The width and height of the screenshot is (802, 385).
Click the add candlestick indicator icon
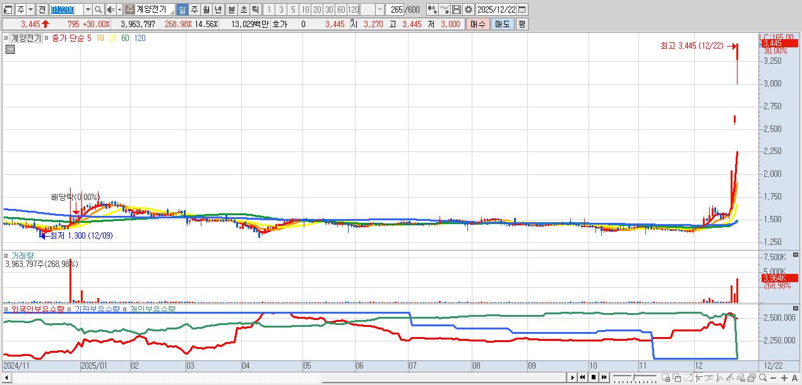point(432,9)
